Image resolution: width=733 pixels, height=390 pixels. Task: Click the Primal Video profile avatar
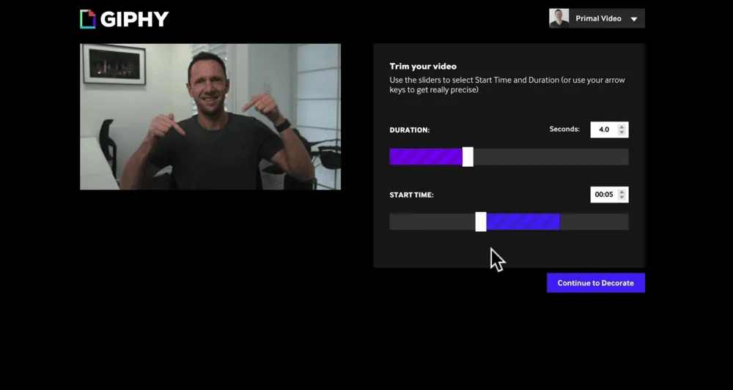click(559, 18)
